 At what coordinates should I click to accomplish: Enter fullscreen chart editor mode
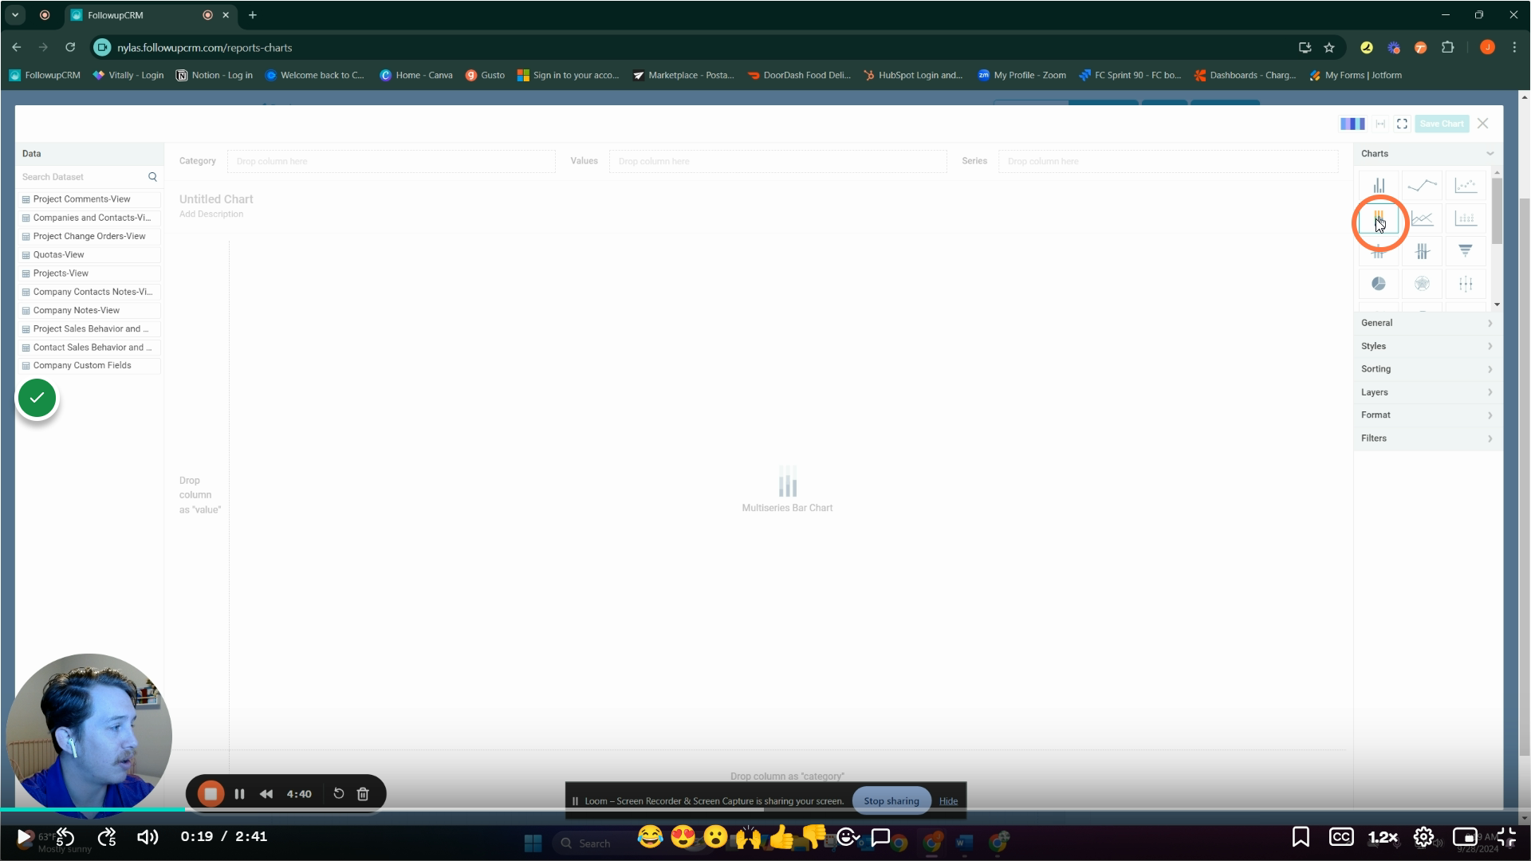click(x=1402, y=124)
